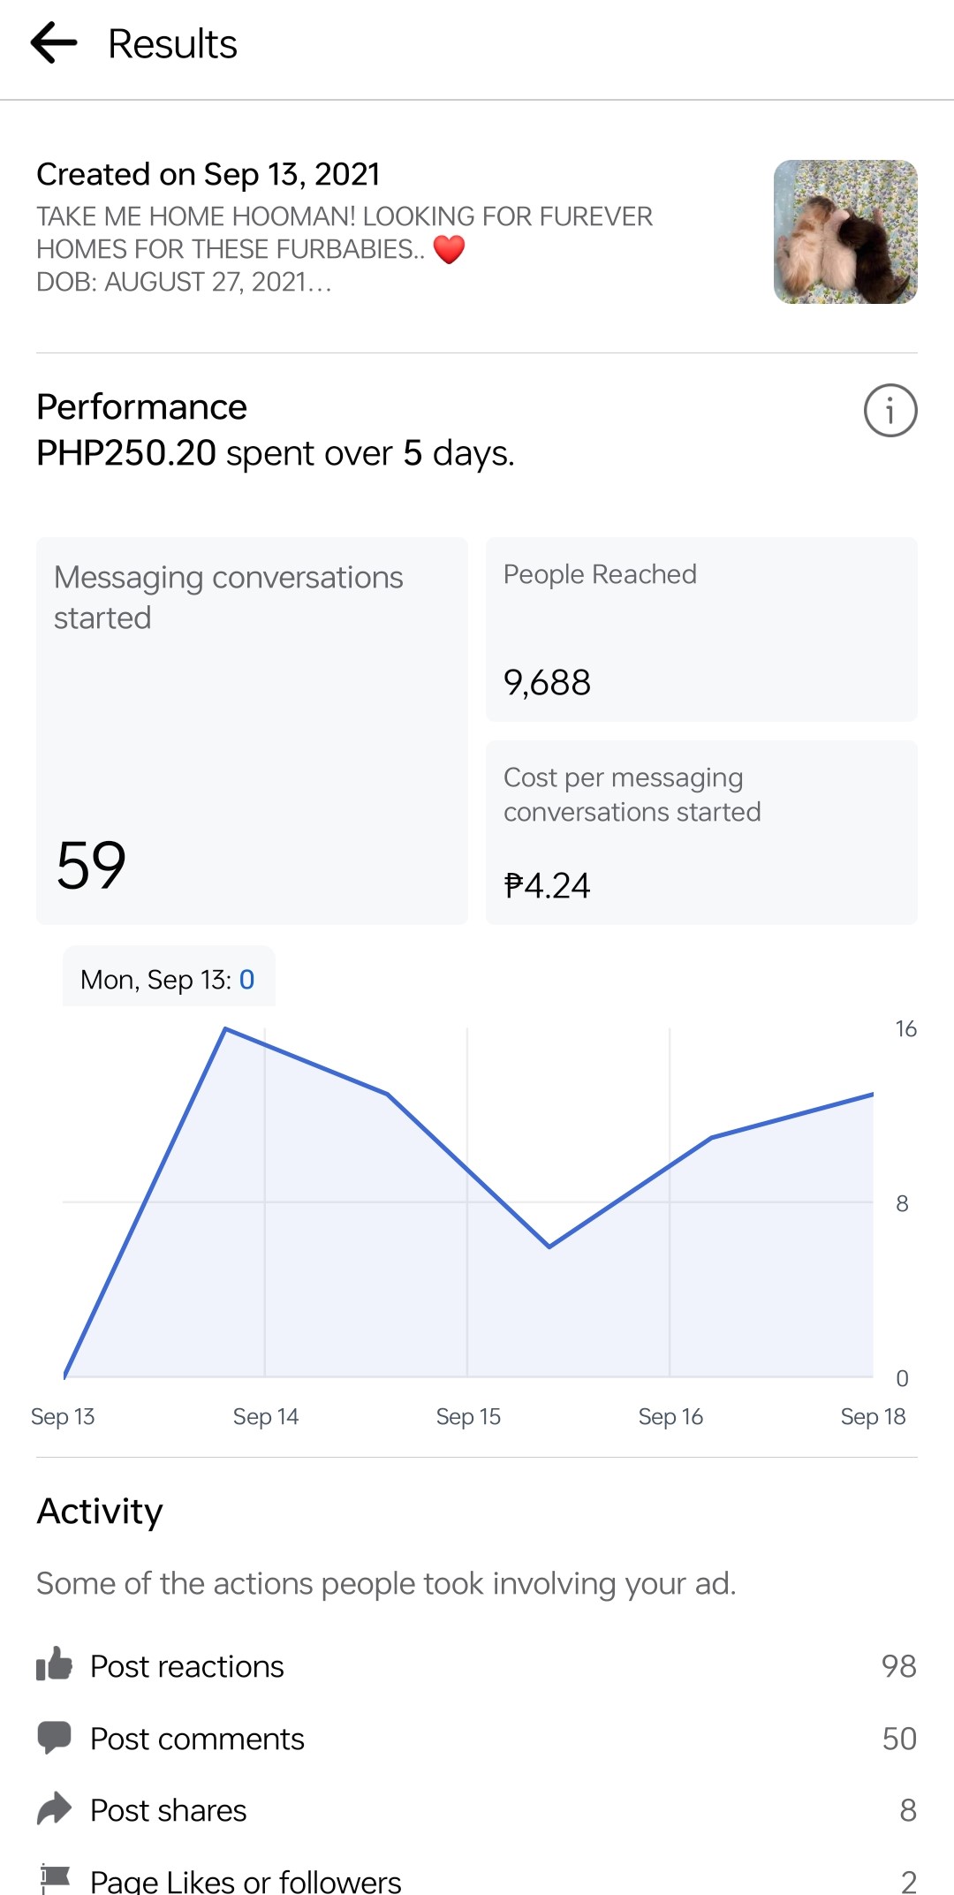Tap the Post shares arrow icon

[x=54, y=1808]
